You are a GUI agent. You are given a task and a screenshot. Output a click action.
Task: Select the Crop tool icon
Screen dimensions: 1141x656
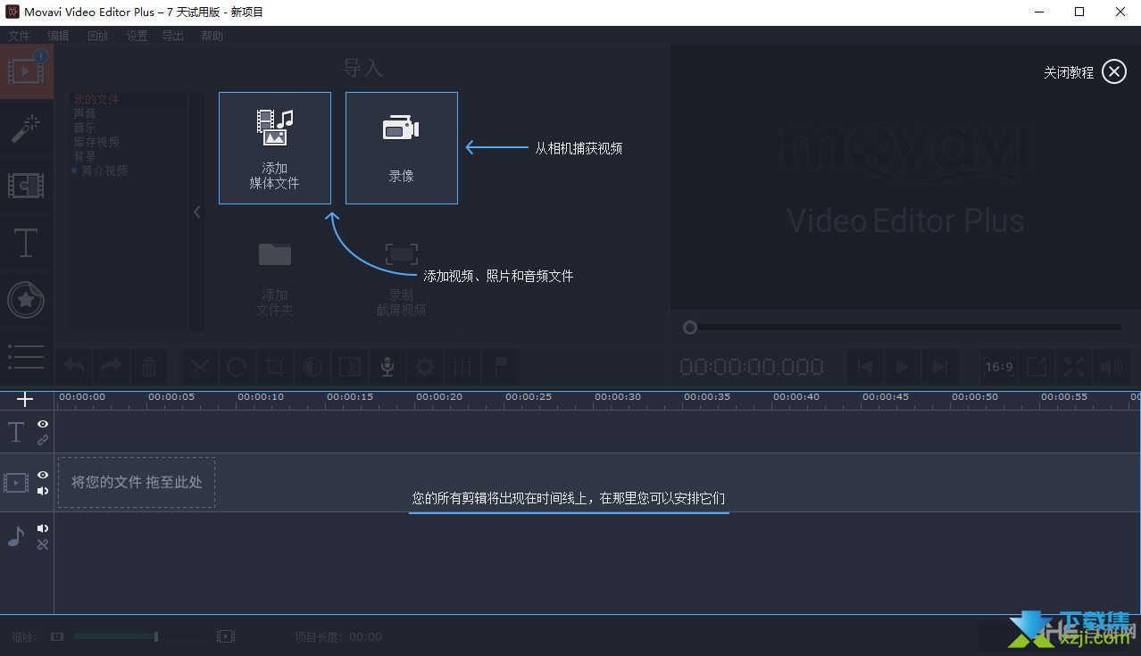[275, 367]
